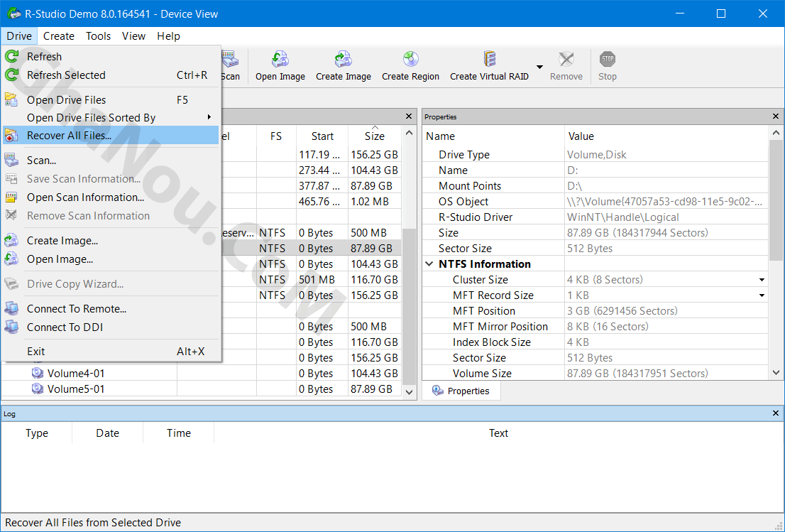
Task: Close the Properties panel
Action: pos(775,116)
